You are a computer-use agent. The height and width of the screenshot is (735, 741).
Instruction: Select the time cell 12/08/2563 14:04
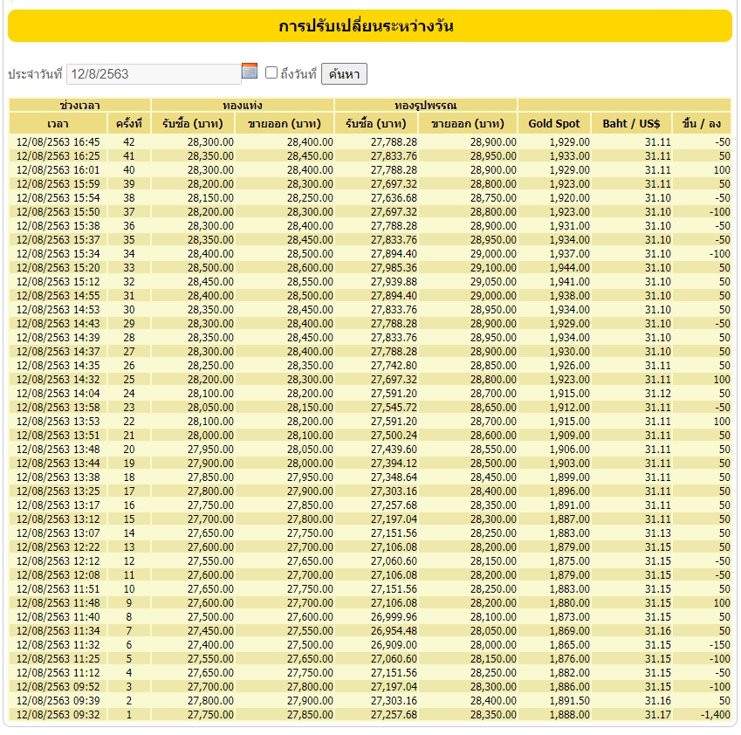(58, 394)
